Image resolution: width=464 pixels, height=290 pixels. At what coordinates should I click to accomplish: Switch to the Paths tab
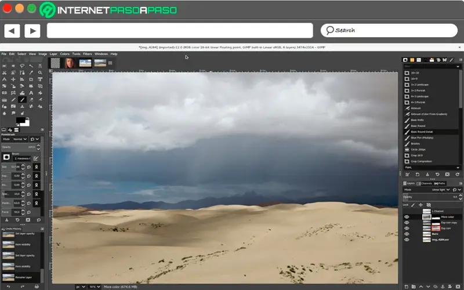tap(440, 183)
